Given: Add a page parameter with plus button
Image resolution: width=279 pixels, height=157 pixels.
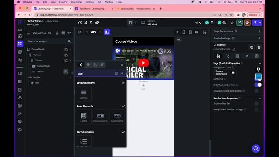Looking at the screenshot, I should [x=259, y=31].
